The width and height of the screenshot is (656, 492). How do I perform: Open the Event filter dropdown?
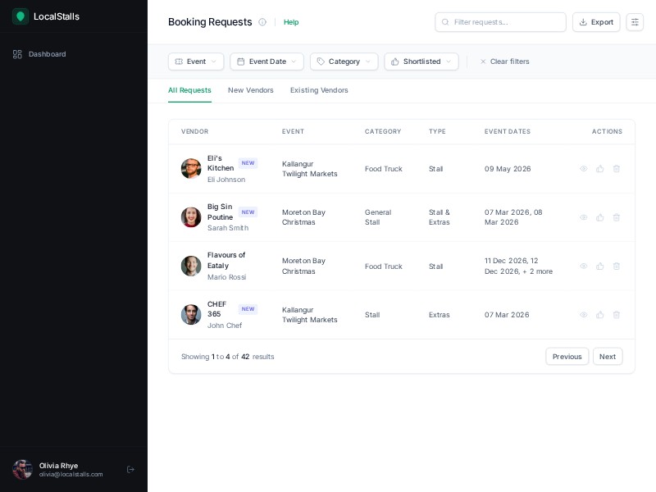click(x=196, y=61)
